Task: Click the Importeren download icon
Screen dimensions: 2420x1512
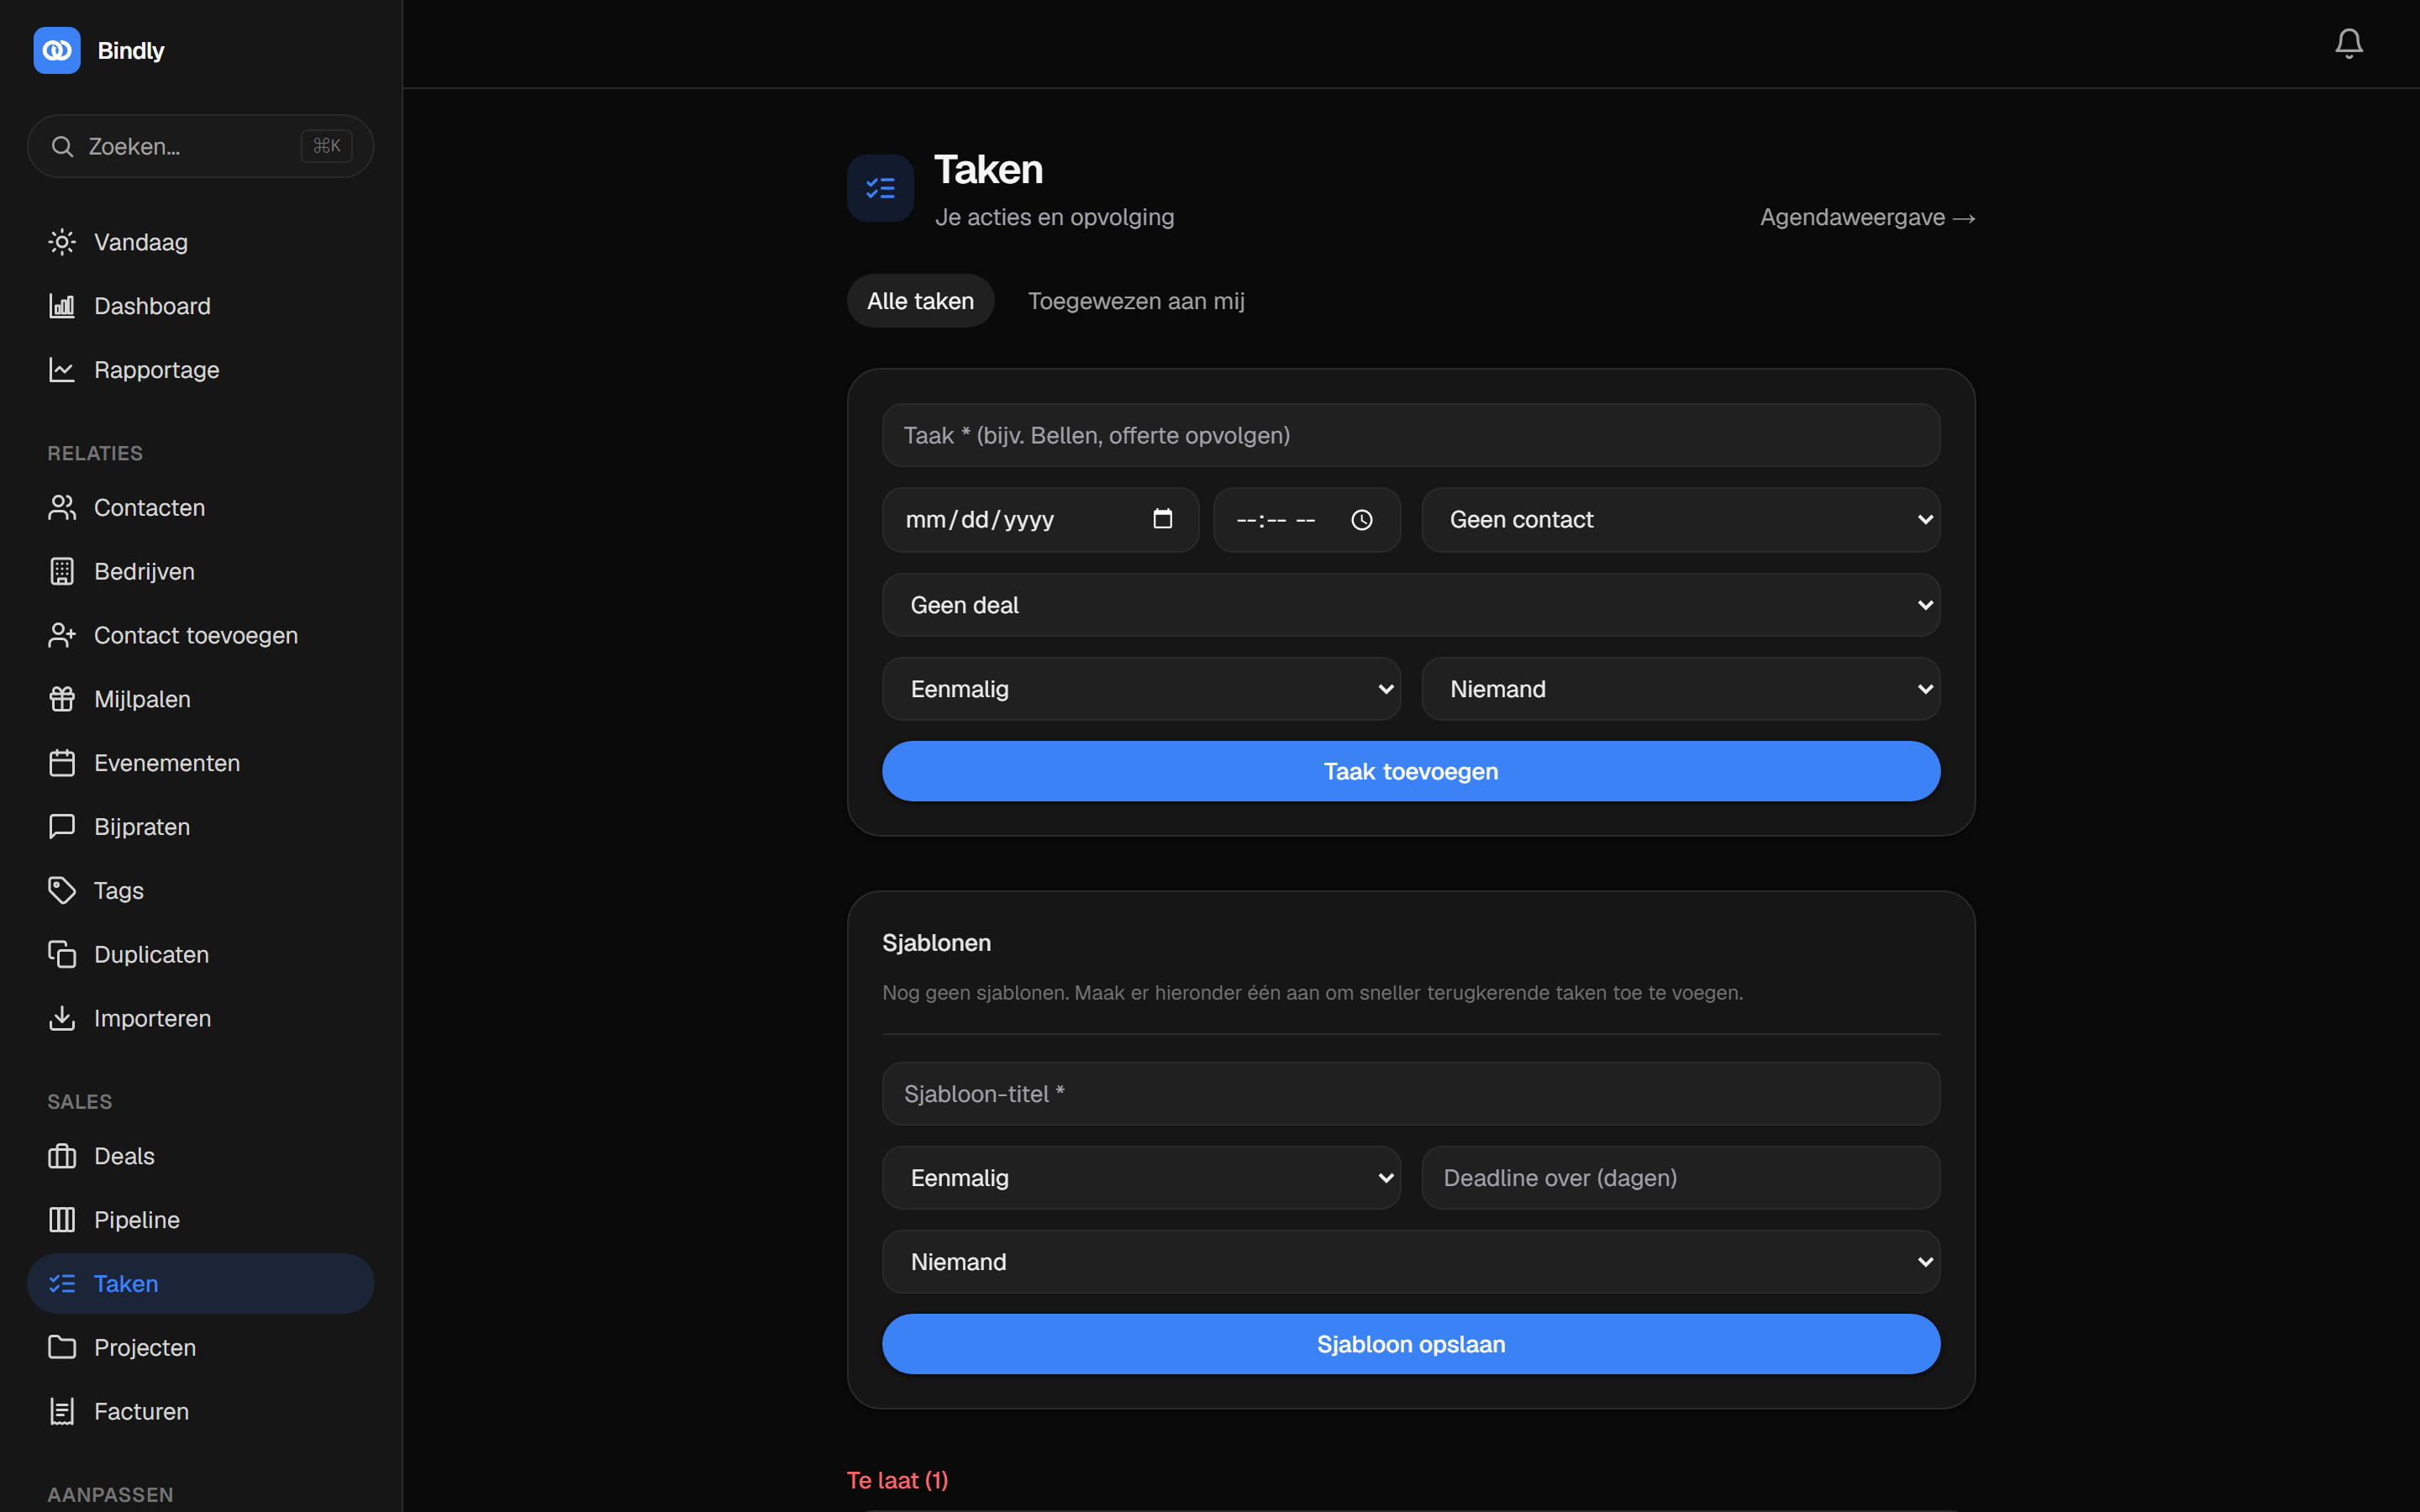Action: (x=62, y=1018)
